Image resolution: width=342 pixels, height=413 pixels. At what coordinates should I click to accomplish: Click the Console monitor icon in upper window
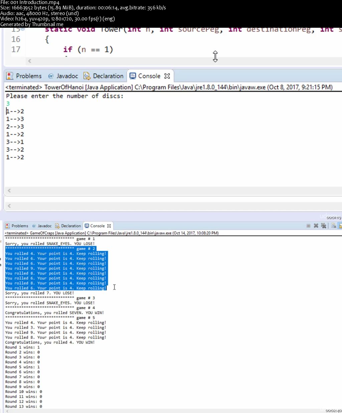pos(133,76)
